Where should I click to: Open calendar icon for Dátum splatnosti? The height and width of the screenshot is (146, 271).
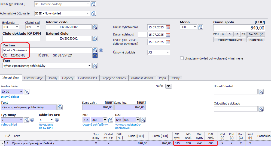pyautogui.click(x=168, y=35)
